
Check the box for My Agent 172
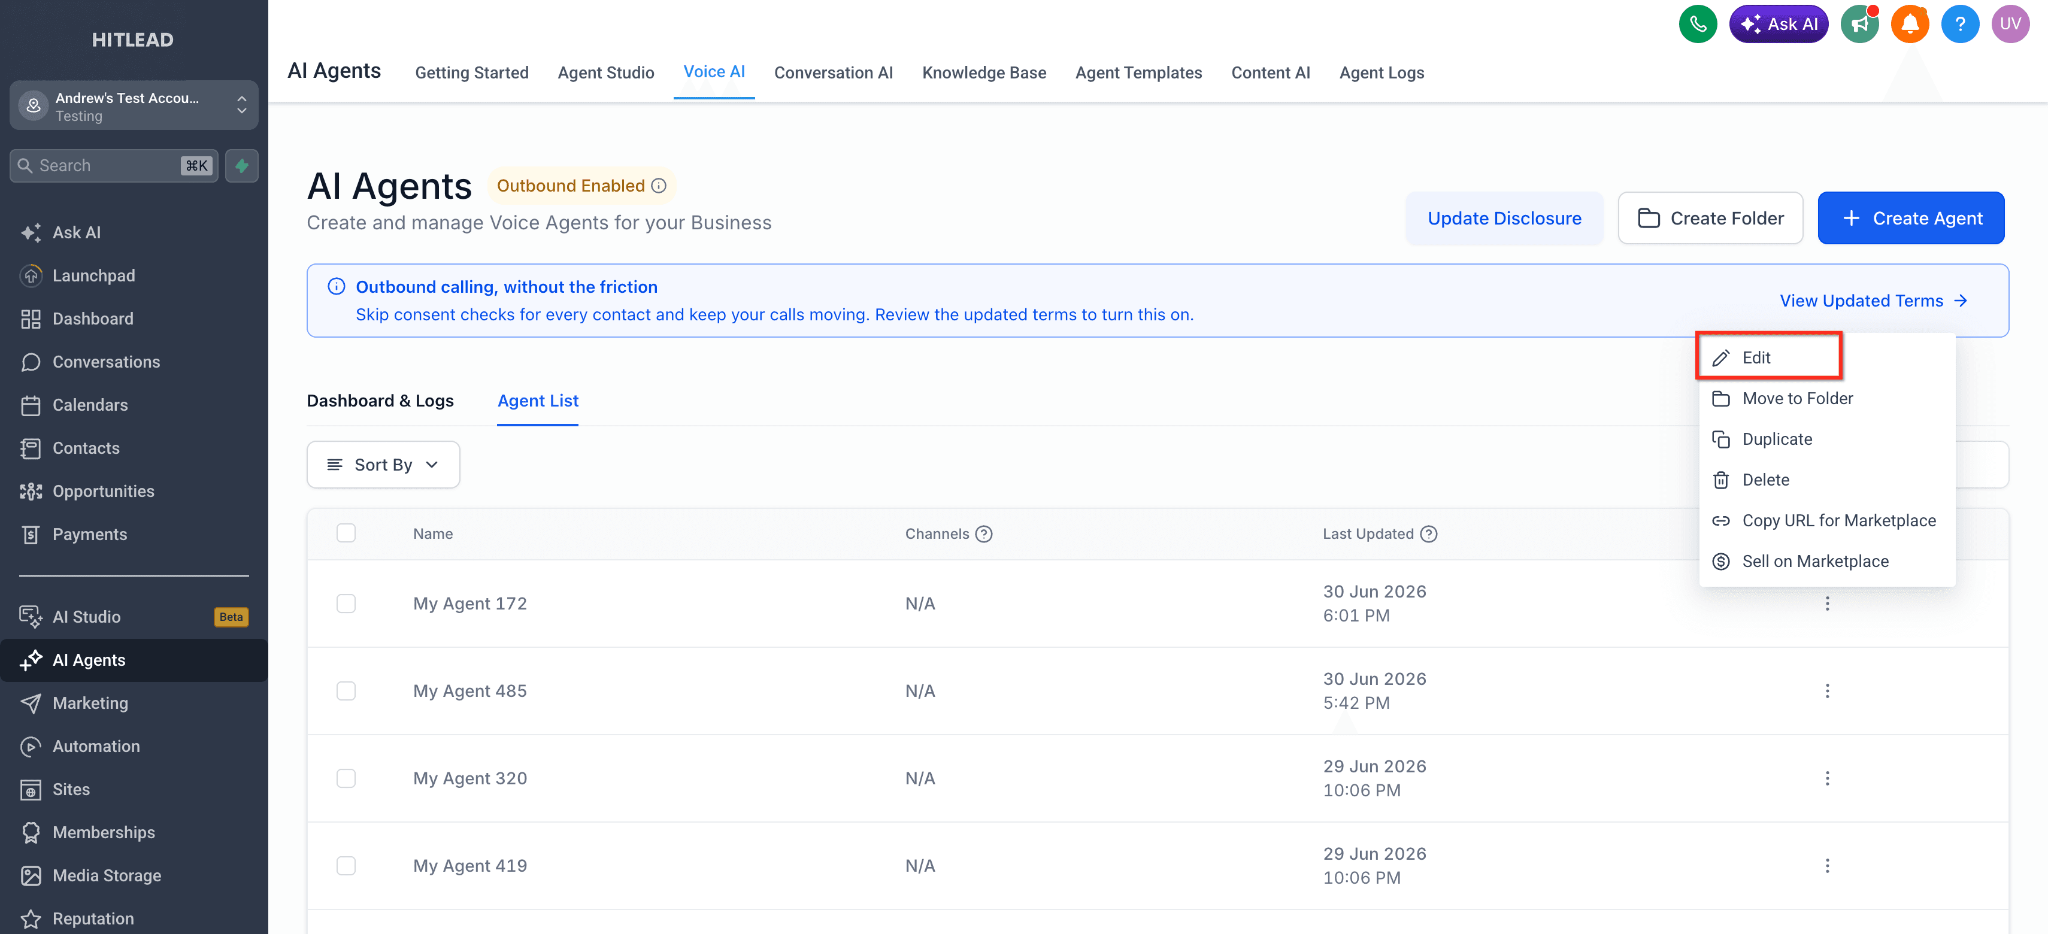pyautogui.click(x=346, y=604)
